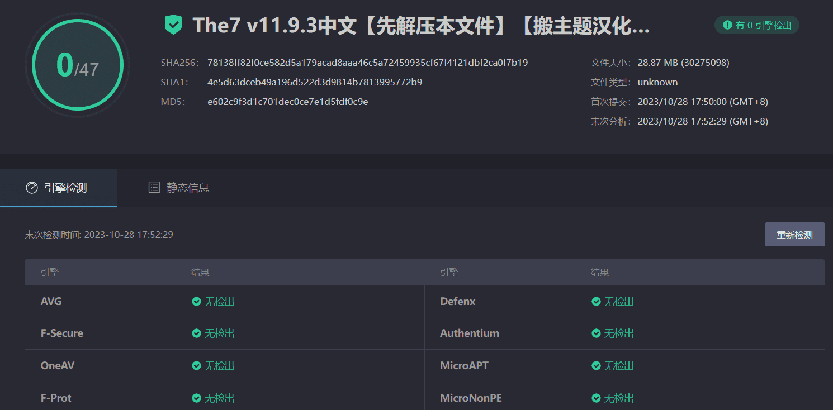Click the MicroAPT engine name
This screenshot has height=410, width=833.
[x=465, y=366]
